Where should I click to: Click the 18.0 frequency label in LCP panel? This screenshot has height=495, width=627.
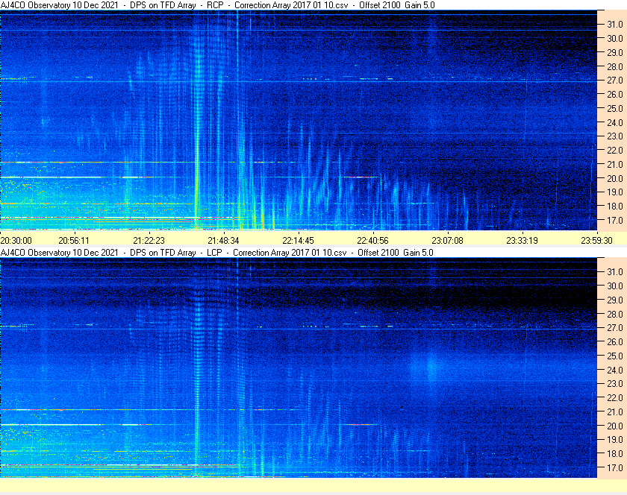pos(615,453)
